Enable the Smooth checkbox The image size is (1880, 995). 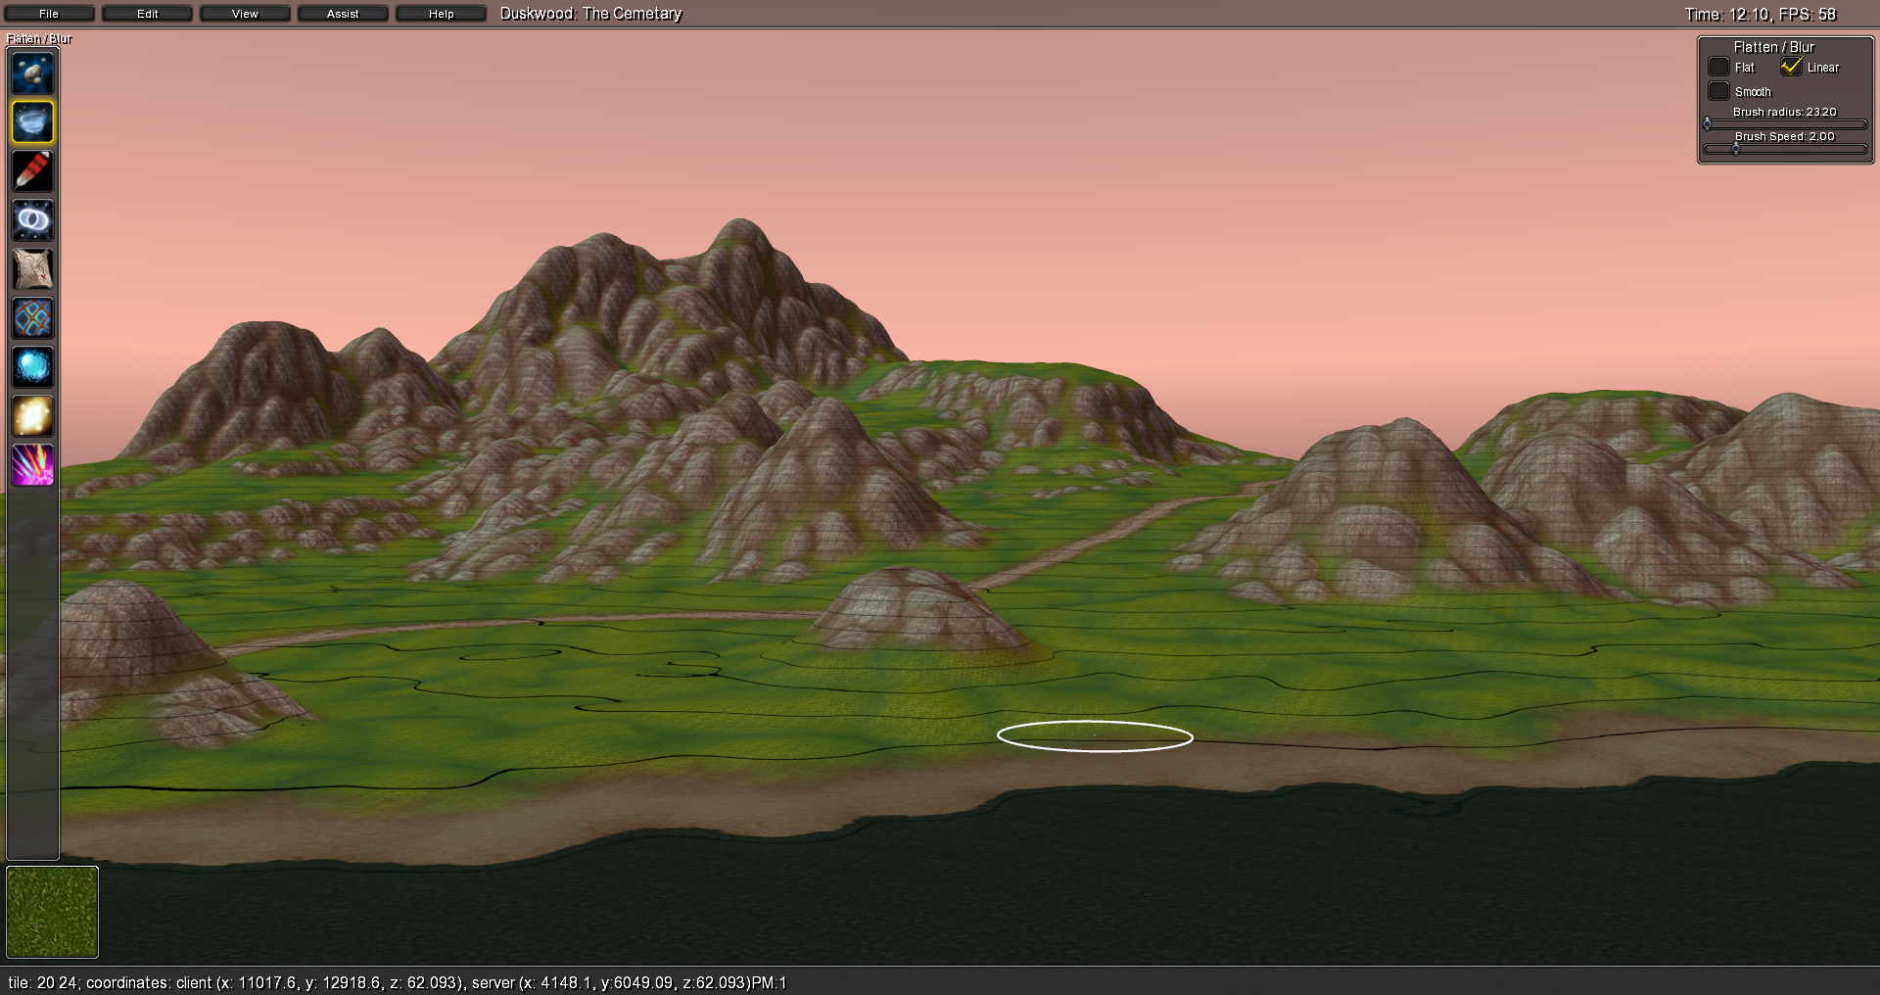1718,91
